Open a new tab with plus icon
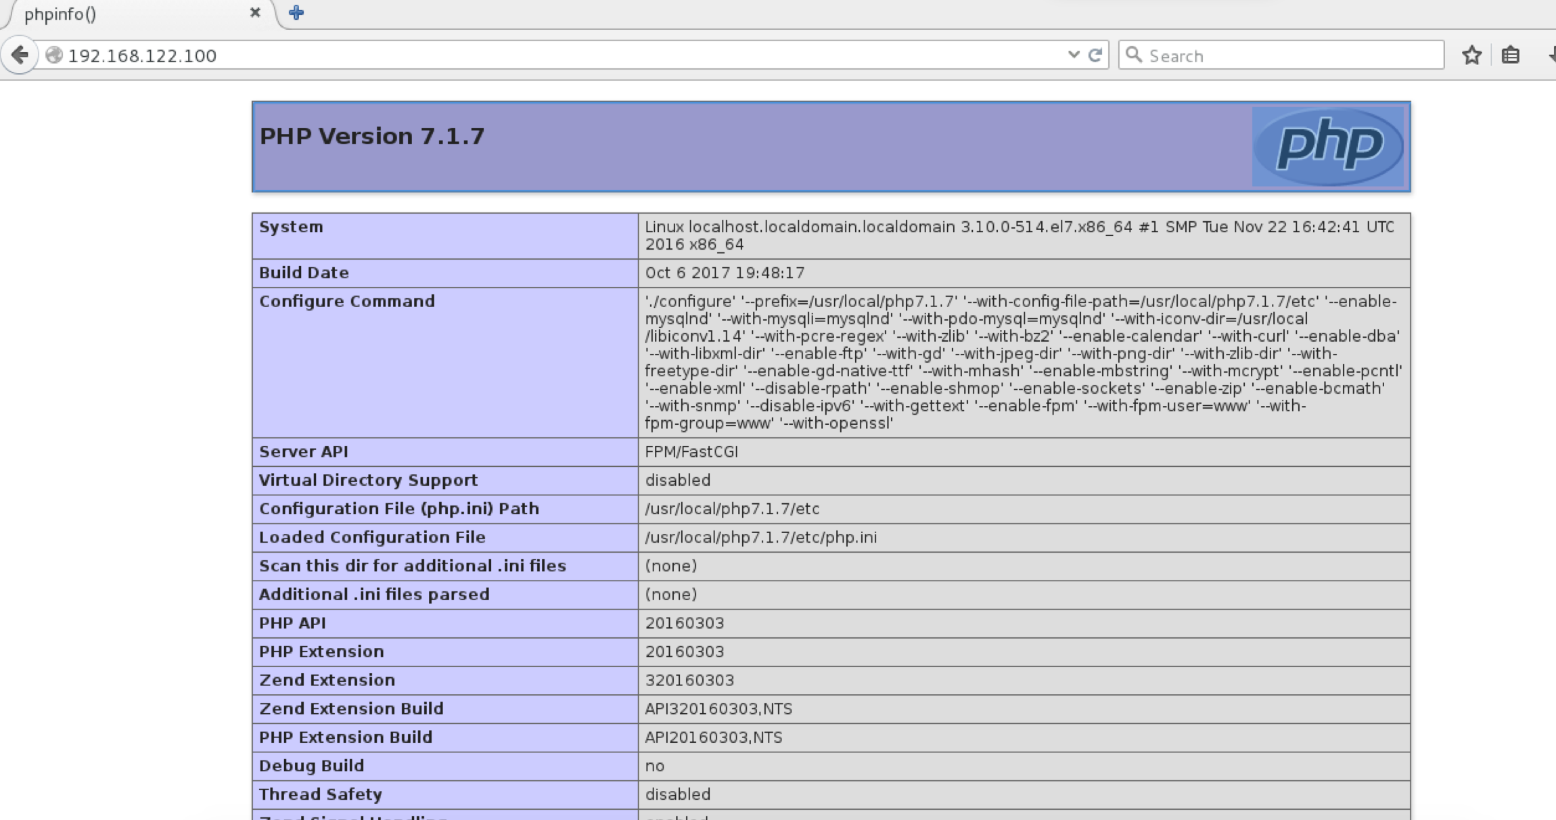 tap(296, 13)
